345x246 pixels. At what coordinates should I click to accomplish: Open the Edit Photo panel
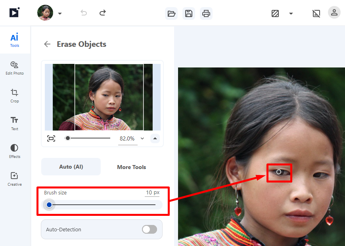click(14, 67)
